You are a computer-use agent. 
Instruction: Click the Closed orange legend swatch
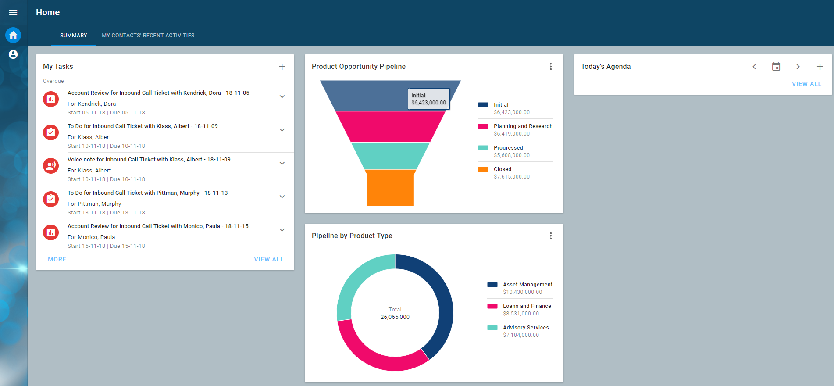483,169
